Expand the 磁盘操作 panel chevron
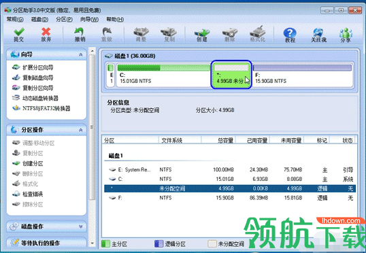Screen dimensions: 366x253 [x=81, y=226]
